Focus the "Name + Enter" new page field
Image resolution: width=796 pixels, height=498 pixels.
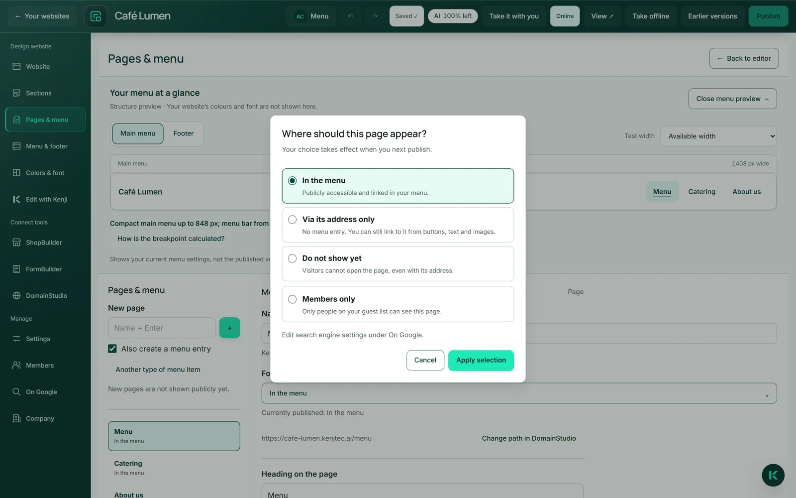click(162, 328)
